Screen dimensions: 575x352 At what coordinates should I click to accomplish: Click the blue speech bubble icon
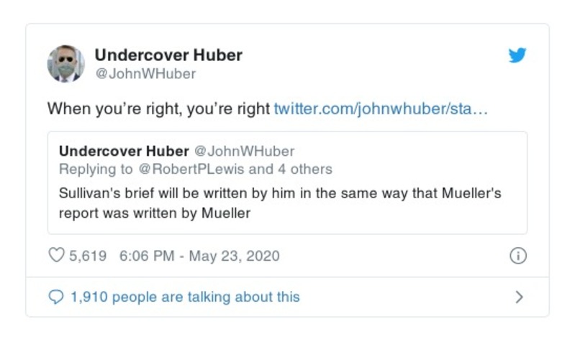[55, 297]
